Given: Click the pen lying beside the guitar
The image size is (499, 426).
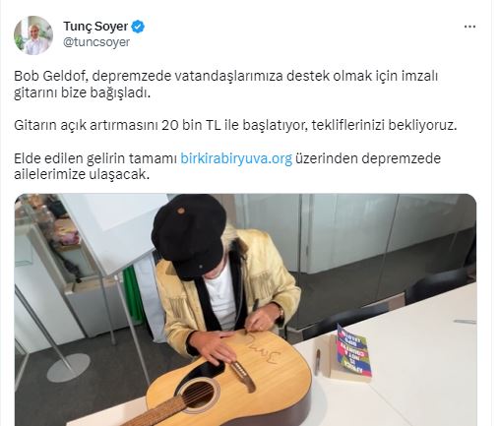Looking at the screenshot, I should (317, 362).
